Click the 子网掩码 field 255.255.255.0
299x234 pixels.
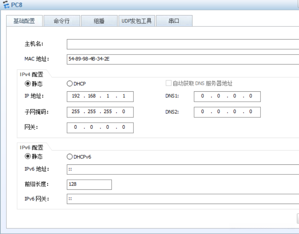pos(100,112)
